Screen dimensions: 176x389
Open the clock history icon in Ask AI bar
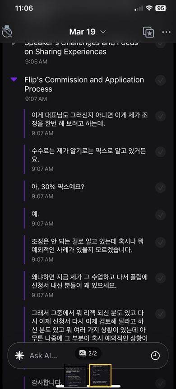click(x=155, y=356)
